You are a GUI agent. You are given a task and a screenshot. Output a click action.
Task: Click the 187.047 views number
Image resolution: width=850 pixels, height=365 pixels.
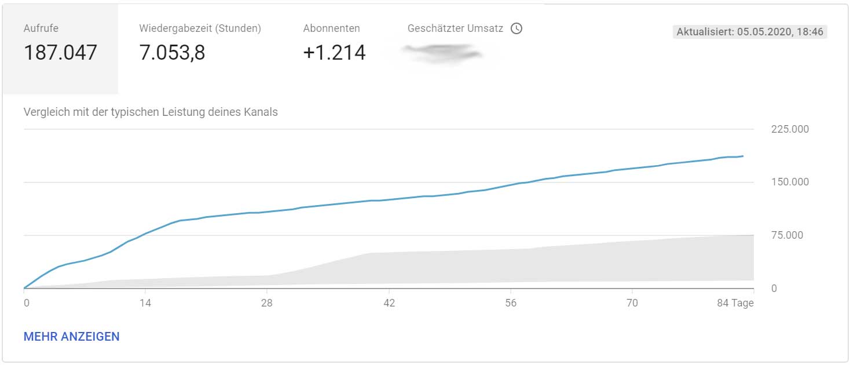tap(60, 53)
